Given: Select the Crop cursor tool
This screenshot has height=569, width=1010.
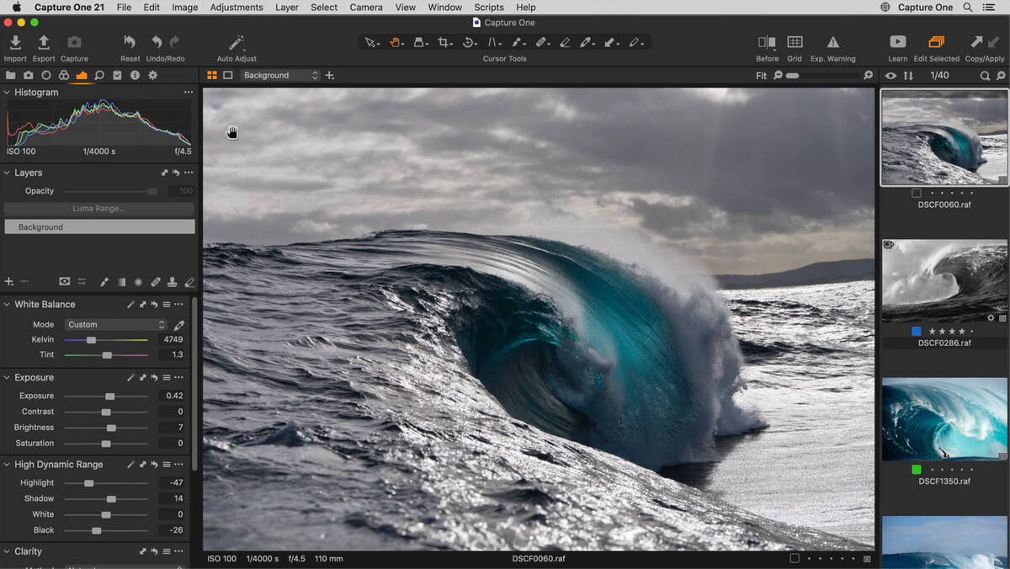Looking at the screenshot, I should (444, 42).
